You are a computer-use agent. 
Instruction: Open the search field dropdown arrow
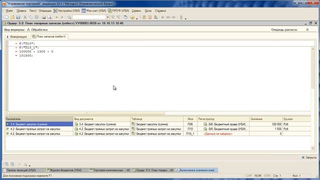[107, 17]
